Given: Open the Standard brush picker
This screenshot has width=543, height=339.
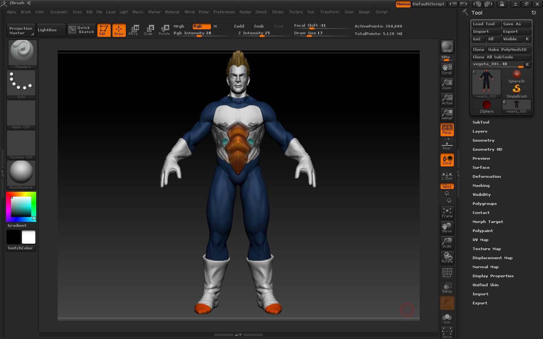Looking at the screenshot, I should pos(22,54).
